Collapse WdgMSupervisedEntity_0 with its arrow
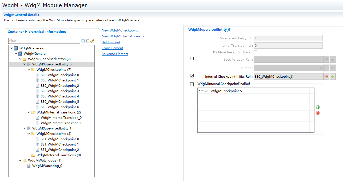The height and width of the screenshot is (181, 343). click(25, 64)
